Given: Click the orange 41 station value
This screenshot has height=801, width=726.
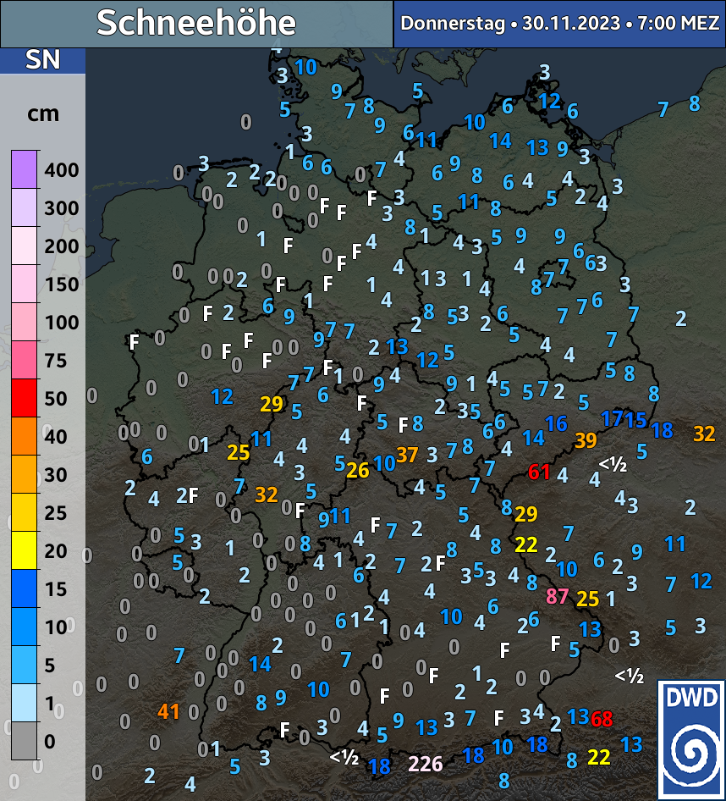Looking at the screenshot, I should (x=168, y=711).
